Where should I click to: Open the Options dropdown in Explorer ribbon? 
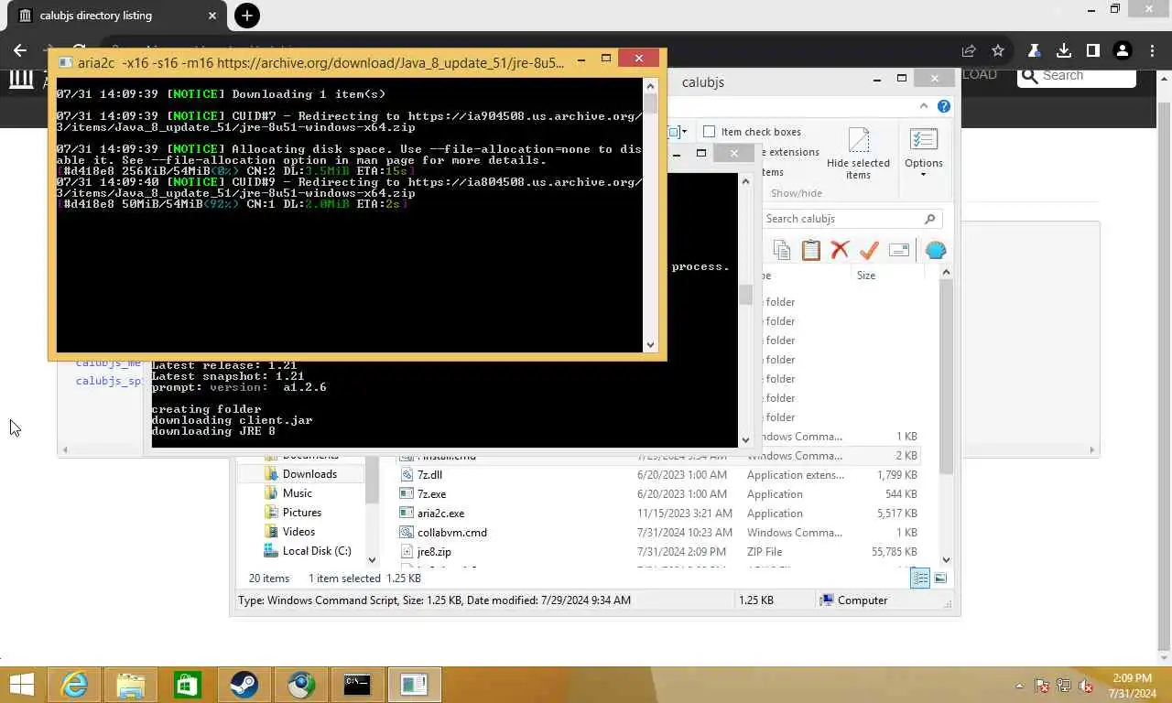[923, 153]
